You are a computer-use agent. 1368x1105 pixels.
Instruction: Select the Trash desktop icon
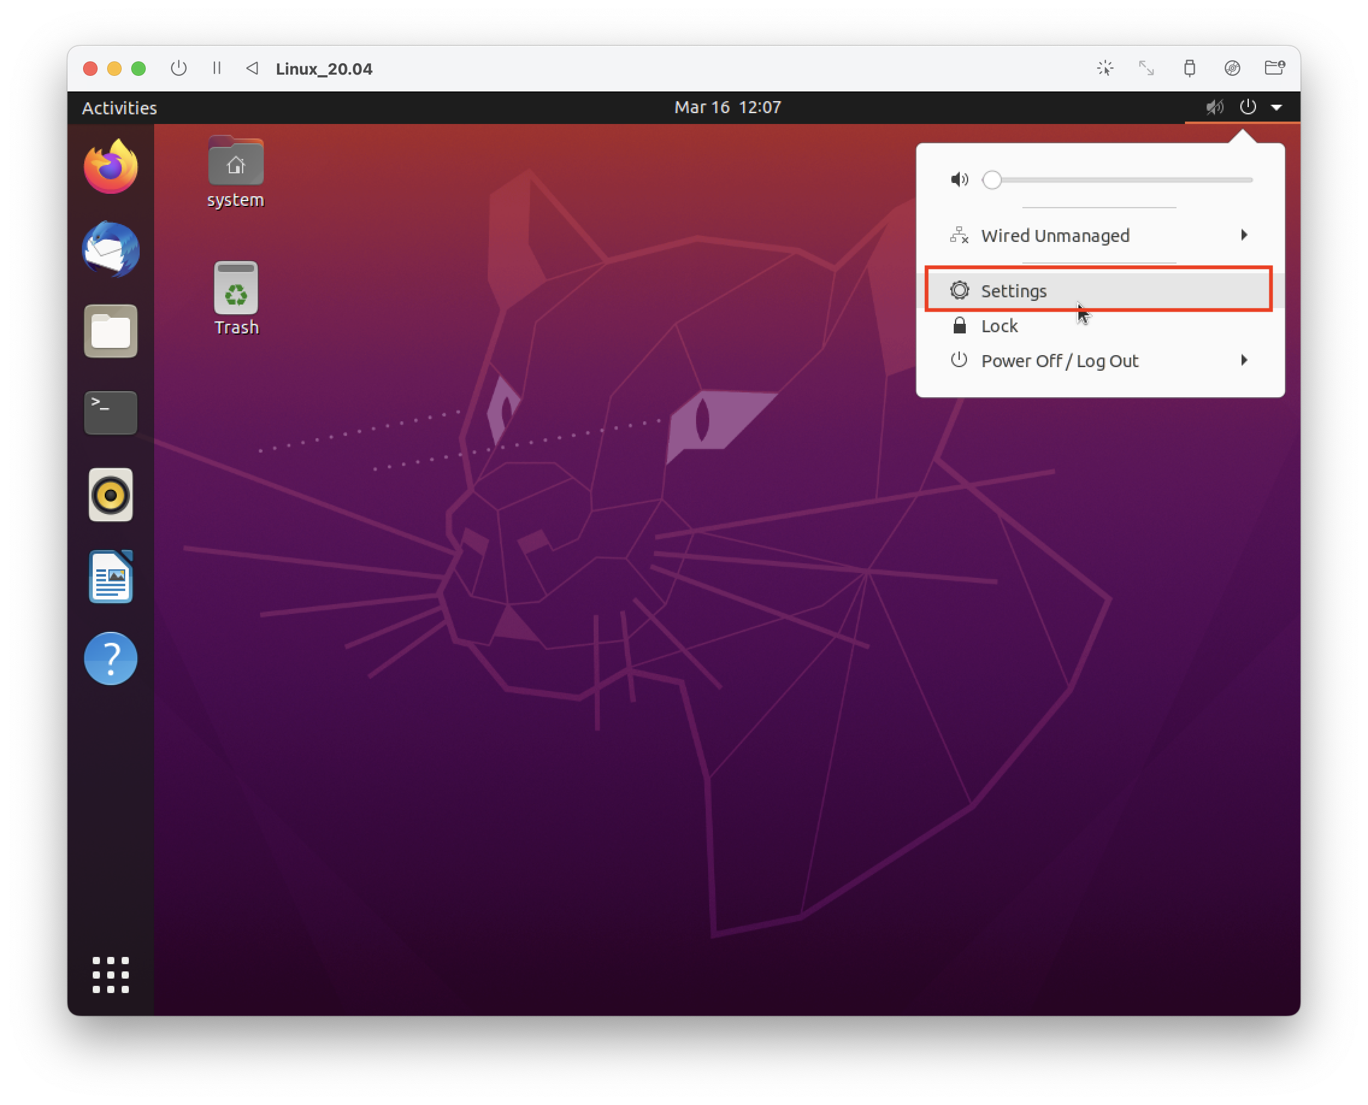click(x=236, y=298)
